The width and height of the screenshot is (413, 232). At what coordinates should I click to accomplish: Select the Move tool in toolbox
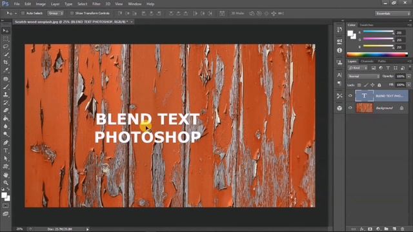coord(6,31)
